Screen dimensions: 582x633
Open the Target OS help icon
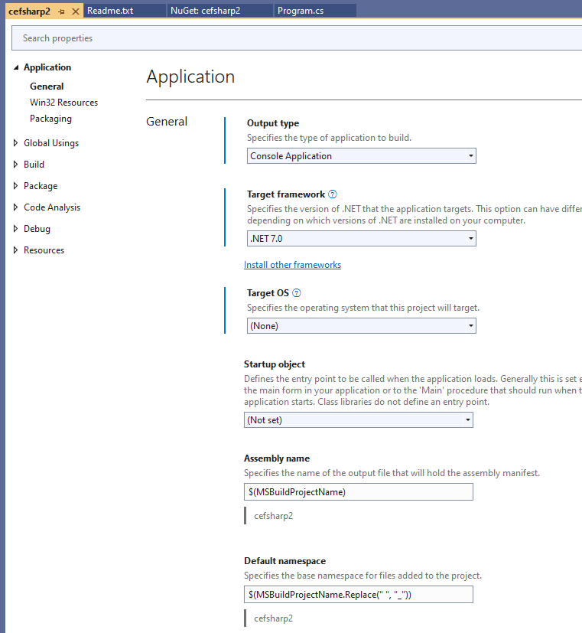pyautogui.click(x=297, y=293)
